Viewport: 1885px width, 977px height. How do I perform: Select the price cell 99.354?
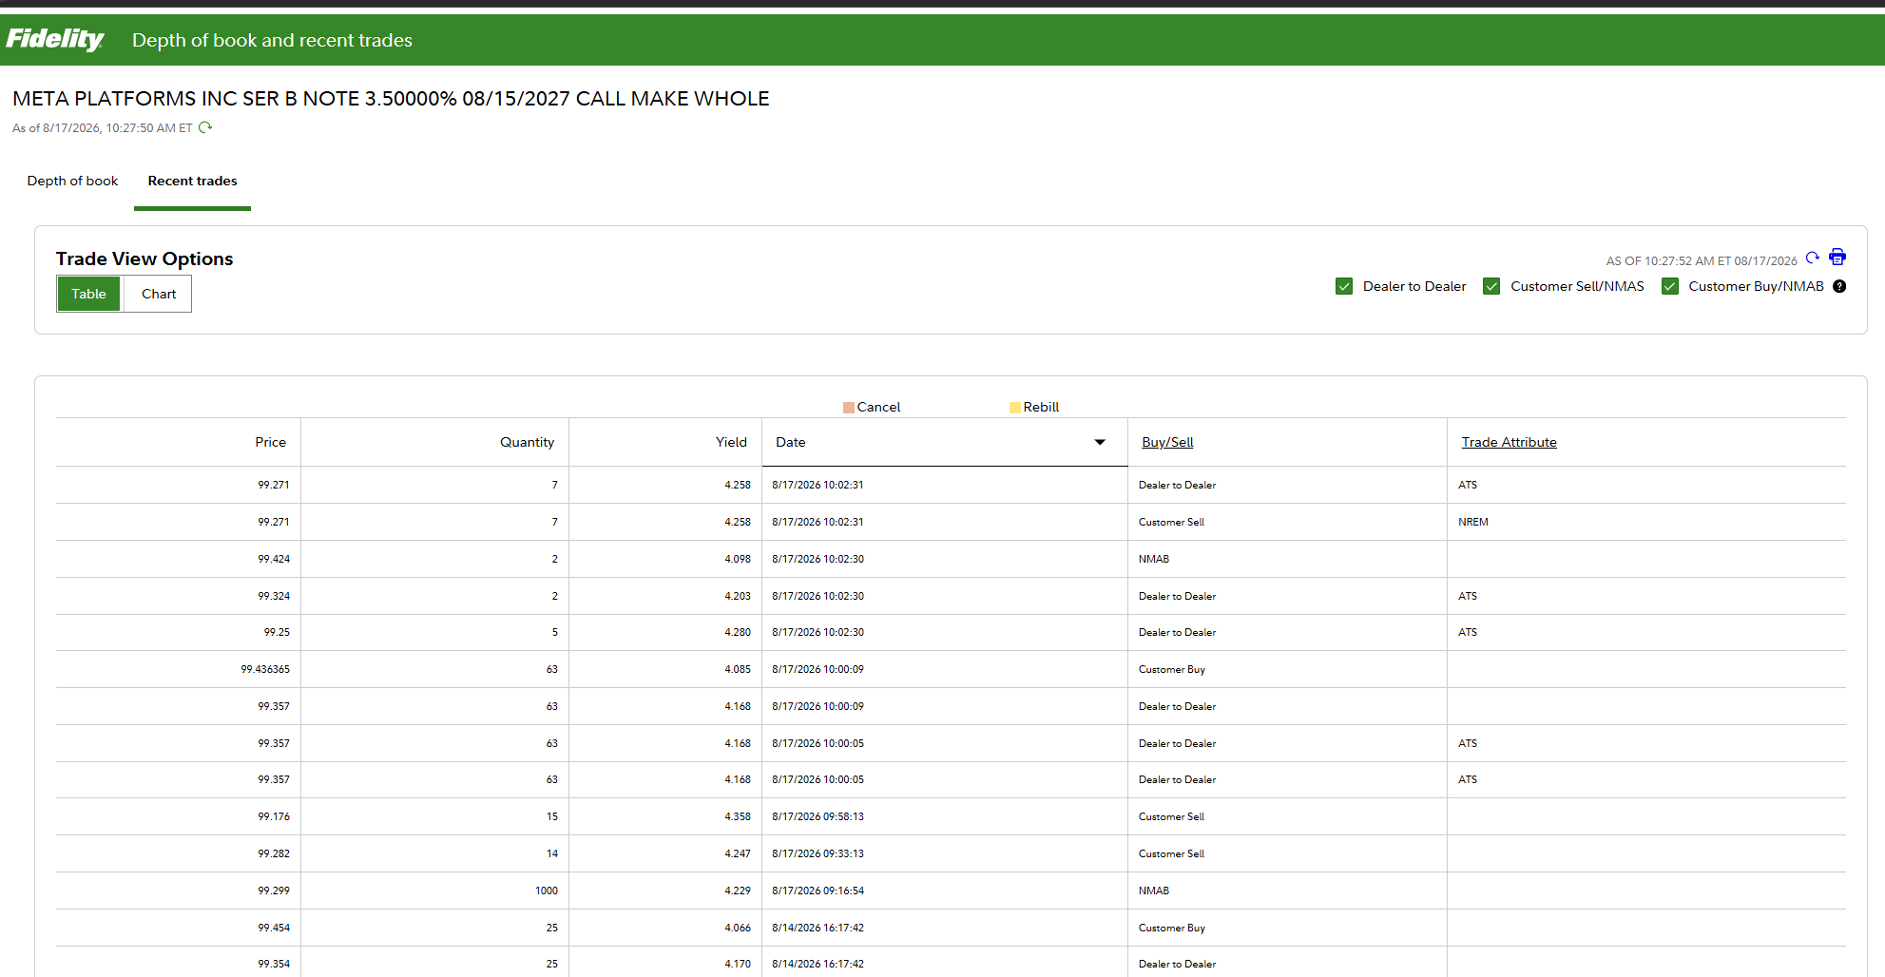[274, 964]
